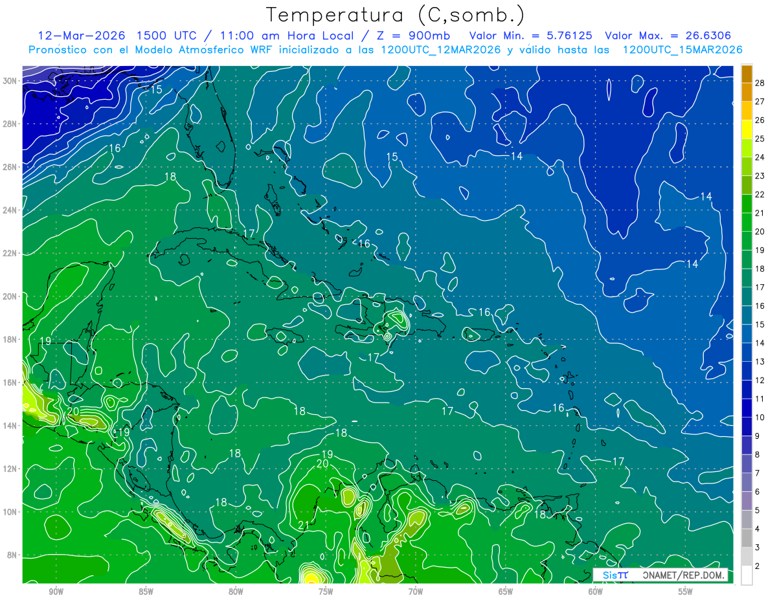Click the 90W longitude axis label

coord(56,592)
